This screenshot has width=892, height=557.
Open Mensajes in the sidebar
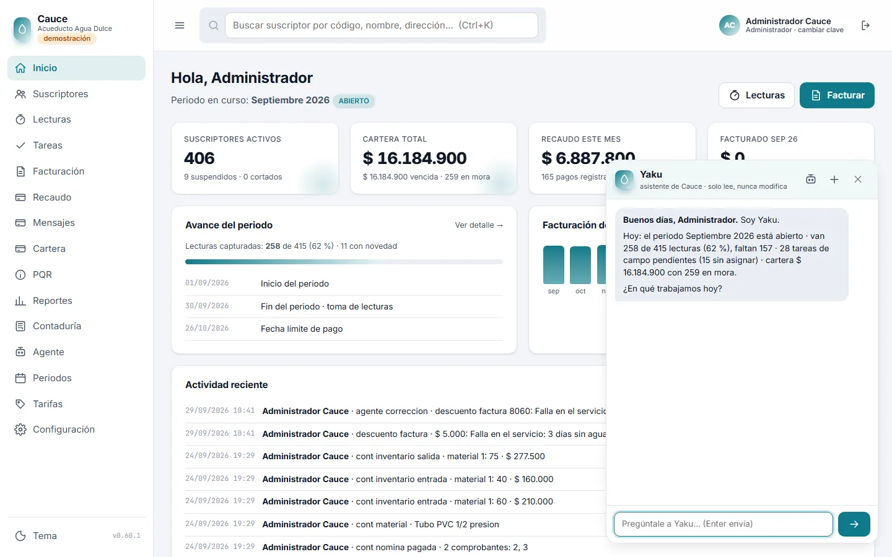tap(76, 223)
